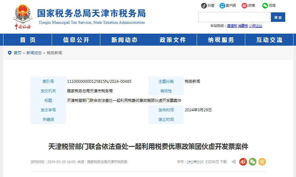This screenshot has height=177, width=296.
Task: Share article to Weibo red icon
Action: (x=243, y=162)
